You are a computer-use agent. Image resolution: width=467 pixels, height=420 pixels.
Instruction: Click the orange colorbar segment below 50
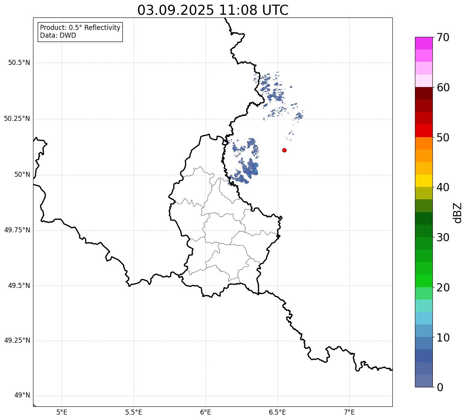pyautogui.click(x=423, y=143)
